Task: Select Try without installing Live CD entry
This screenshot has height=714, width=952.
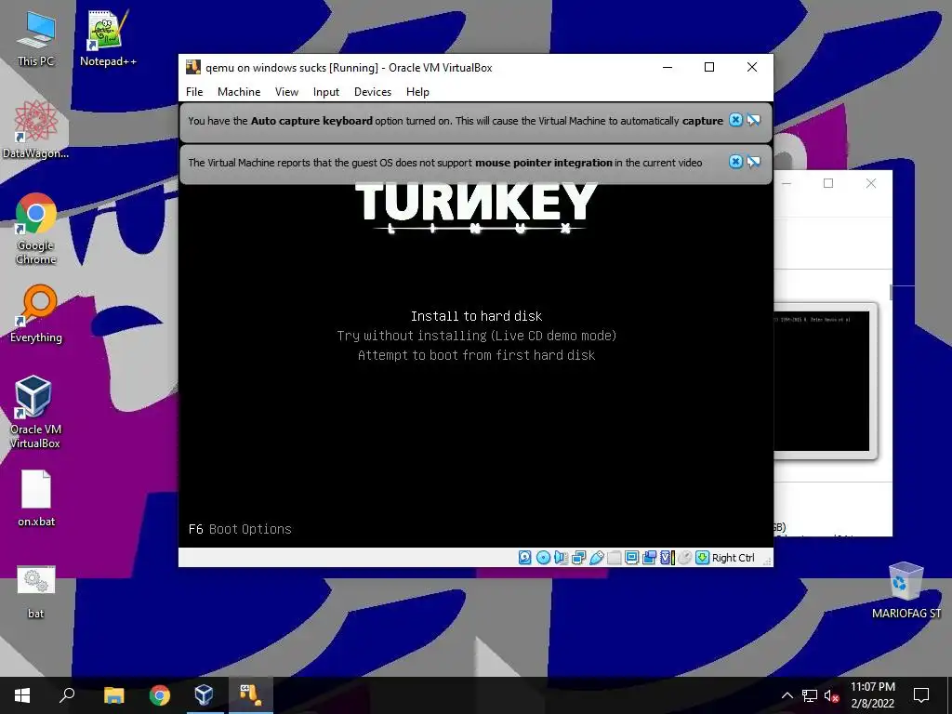Action: [477, 335]
